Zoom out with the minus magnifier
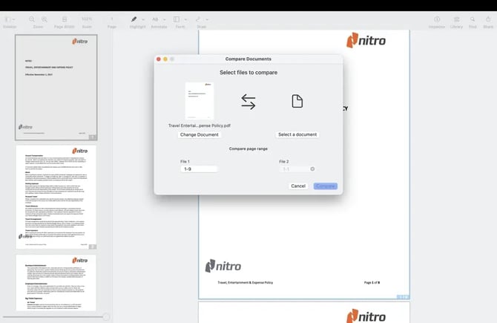This screenshot has height=323, width=497. [x=32, y=19]
